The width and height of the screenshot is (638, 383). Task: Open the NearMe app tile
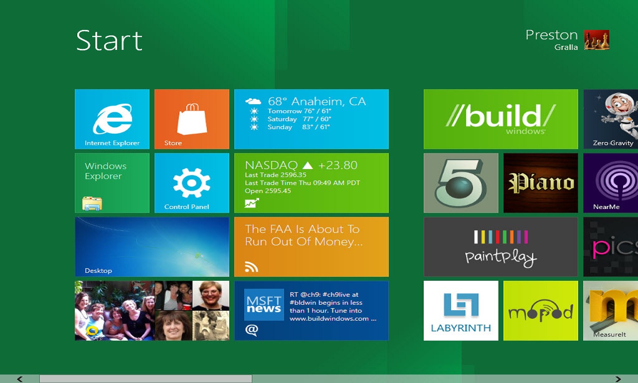click(611, 183)
